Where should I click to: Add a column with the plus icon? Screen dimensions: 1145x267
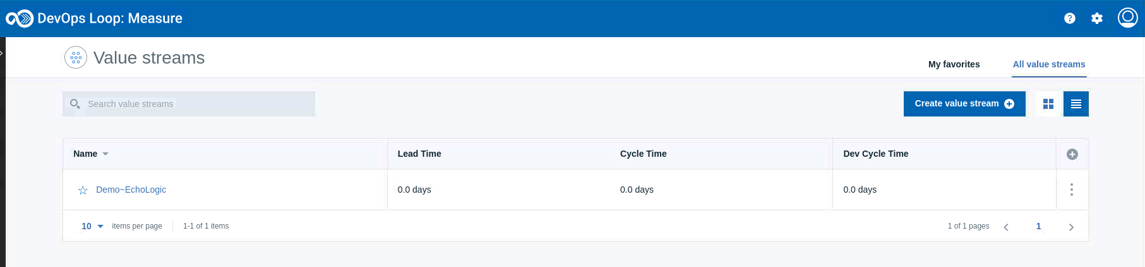[1072, 154]
